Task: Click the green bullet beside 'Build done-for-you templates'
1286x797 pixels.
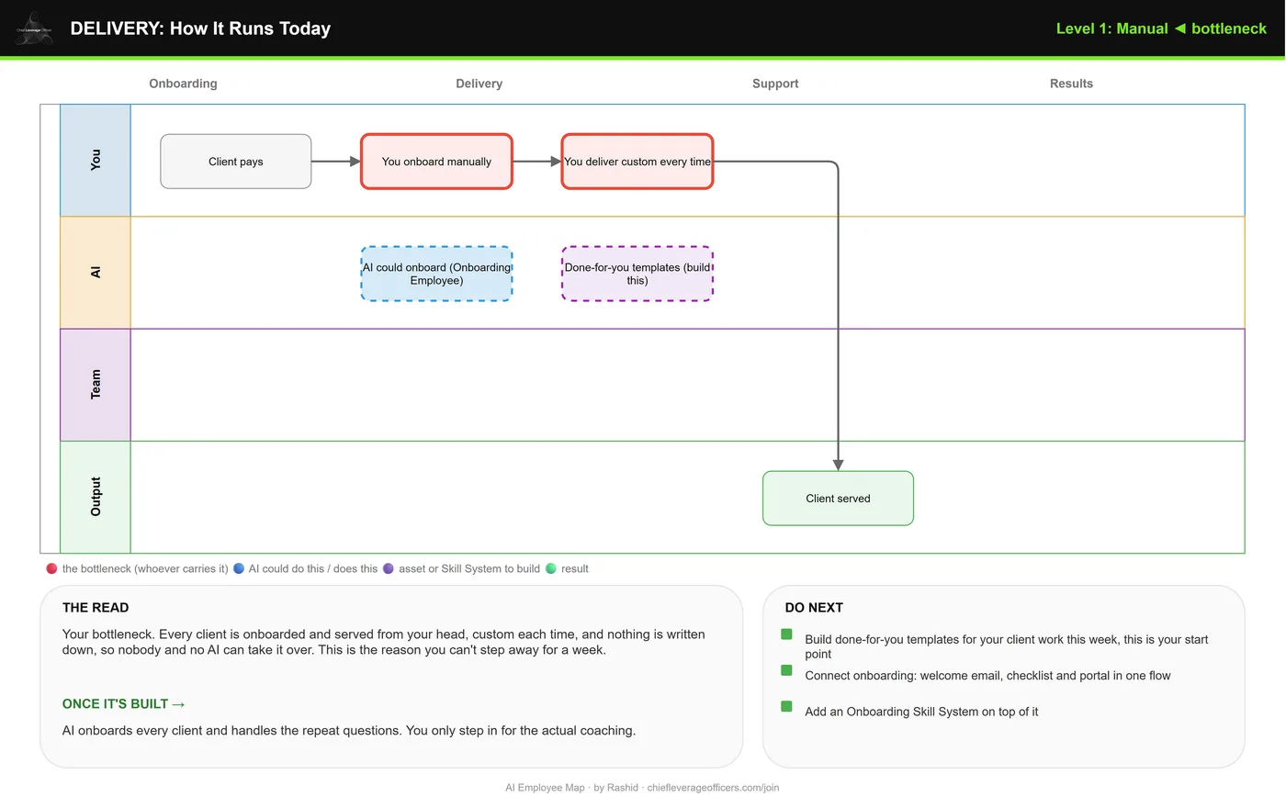Action: tap(786, 634)
